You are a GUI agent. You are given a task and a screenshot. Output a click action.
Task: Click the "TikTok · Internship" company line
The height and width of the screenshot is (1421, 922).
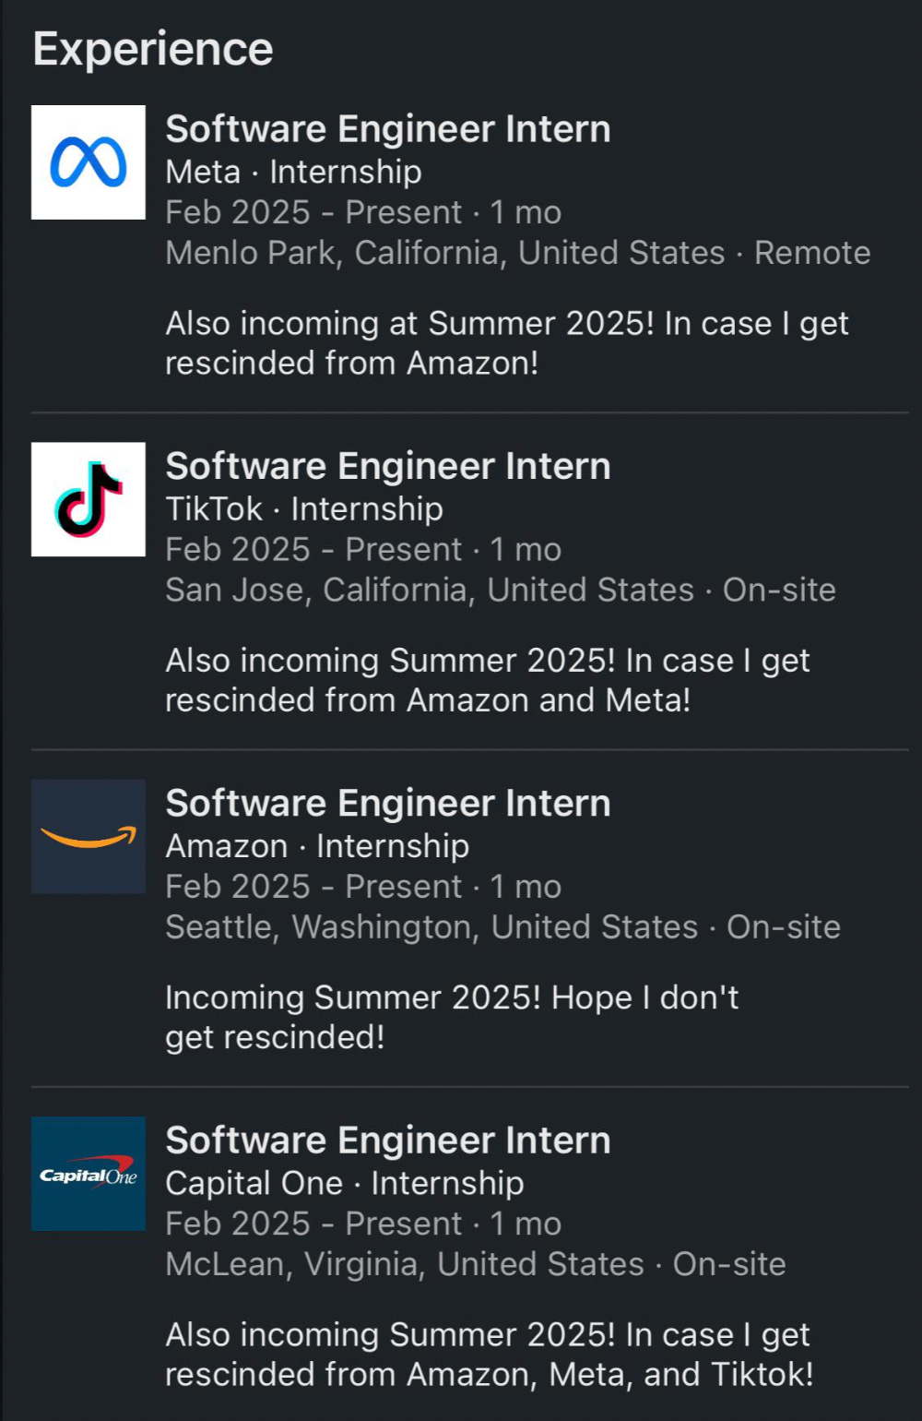point(304,508)
